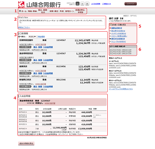
Task: Open the よくある質問 FAQ link
Action: pos(96,4)
